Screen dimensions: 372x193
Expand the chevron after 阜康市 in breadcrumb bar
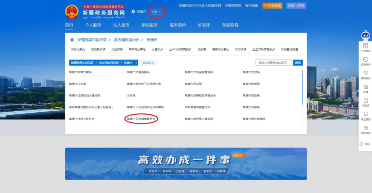(136, 63)
